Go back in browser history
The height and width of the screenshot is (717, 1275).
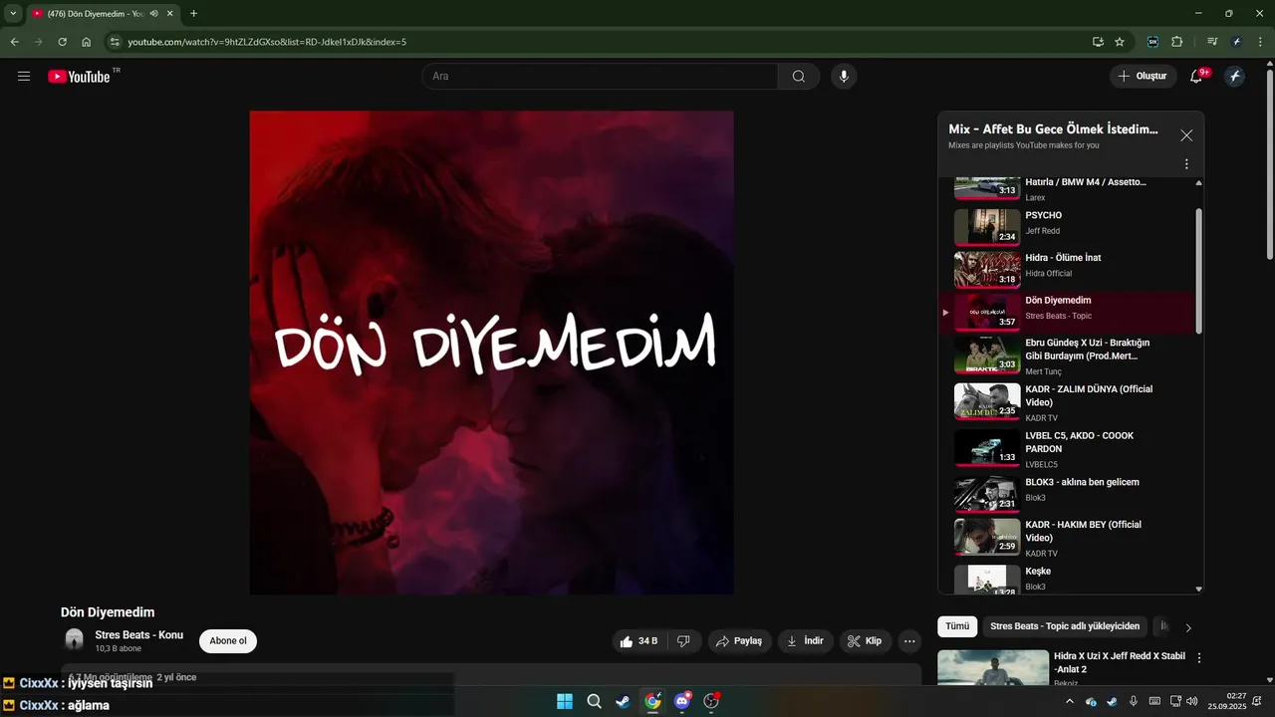pyautogui.click(x=15, y=42)
